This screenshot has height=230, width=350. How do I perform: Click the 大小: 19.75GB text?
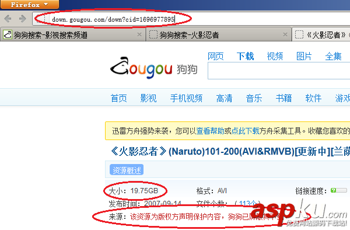click(x=134, y=191)
